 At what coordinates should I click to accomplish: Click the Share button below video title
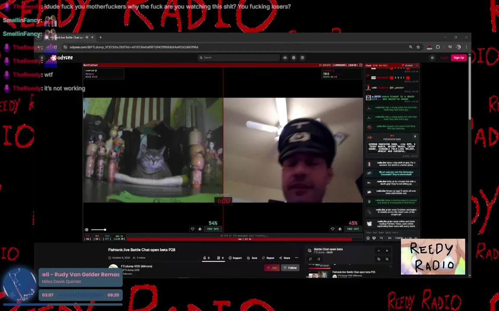(x=285, y=258)
